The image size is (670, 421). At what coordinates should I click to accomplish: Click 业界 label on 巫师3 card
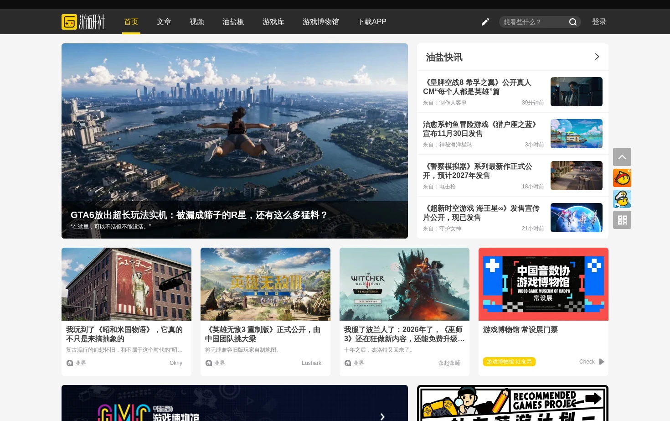(359, 363)
